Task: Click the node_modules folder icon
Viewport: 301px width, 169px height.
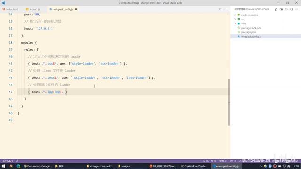Action: [239, 15]
